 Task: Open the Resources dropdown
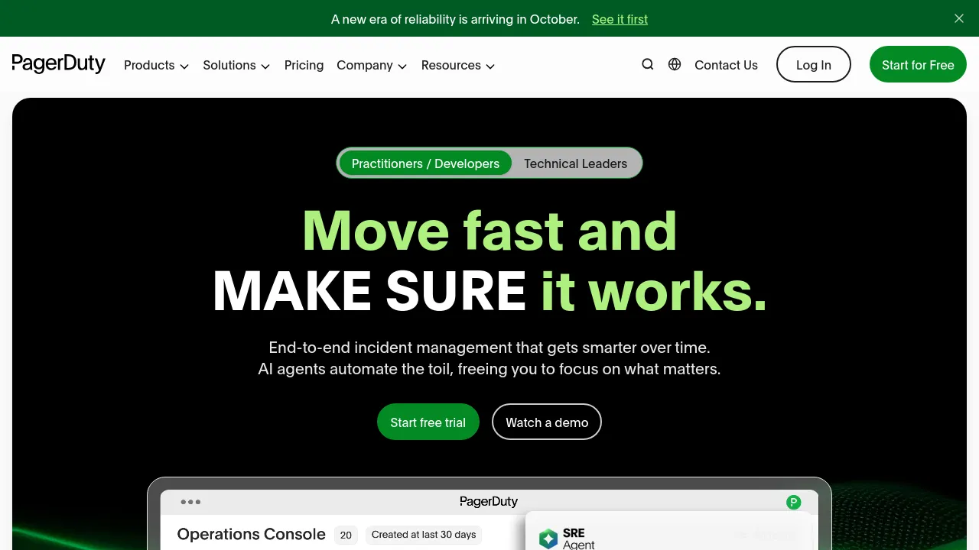[458, 66]
